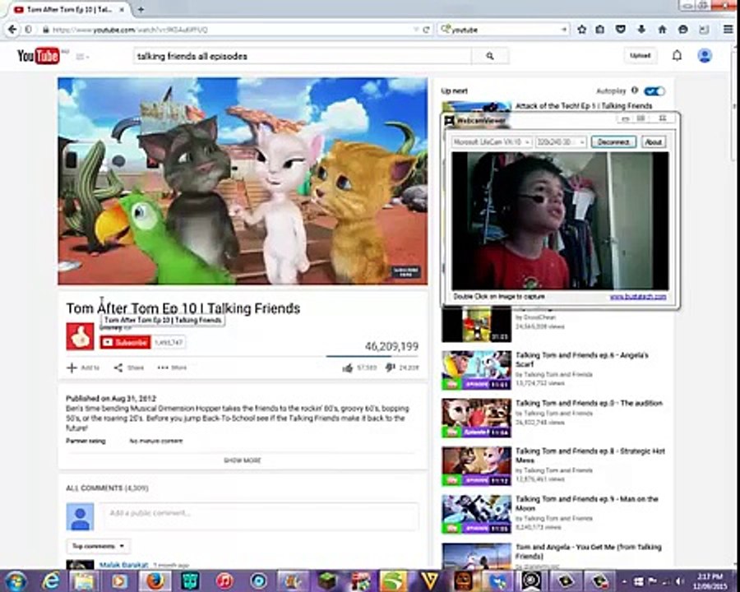740x592 pixels.
Task: Open YouTube notifications bell
Action: (677, 56)
